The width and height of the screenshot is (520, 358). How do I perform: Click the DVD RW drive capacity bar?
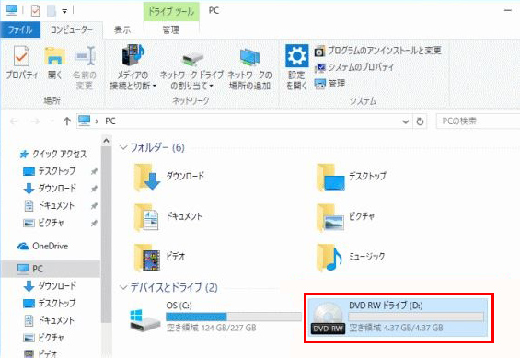[416, 317]
